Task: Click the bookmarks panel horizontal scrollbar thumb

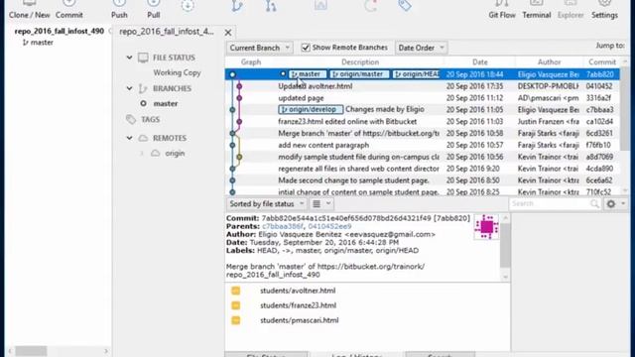Action: click(x=31, y=351)
